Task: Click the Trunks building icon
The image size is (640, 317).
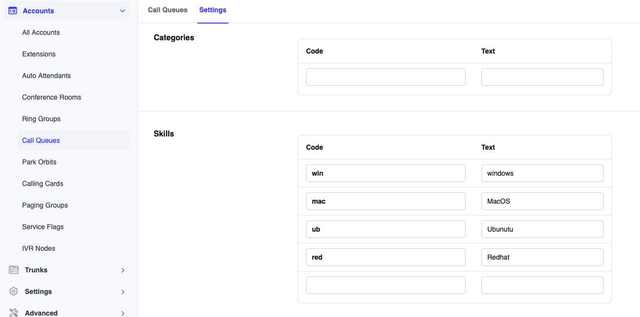Action: (14, 270)
